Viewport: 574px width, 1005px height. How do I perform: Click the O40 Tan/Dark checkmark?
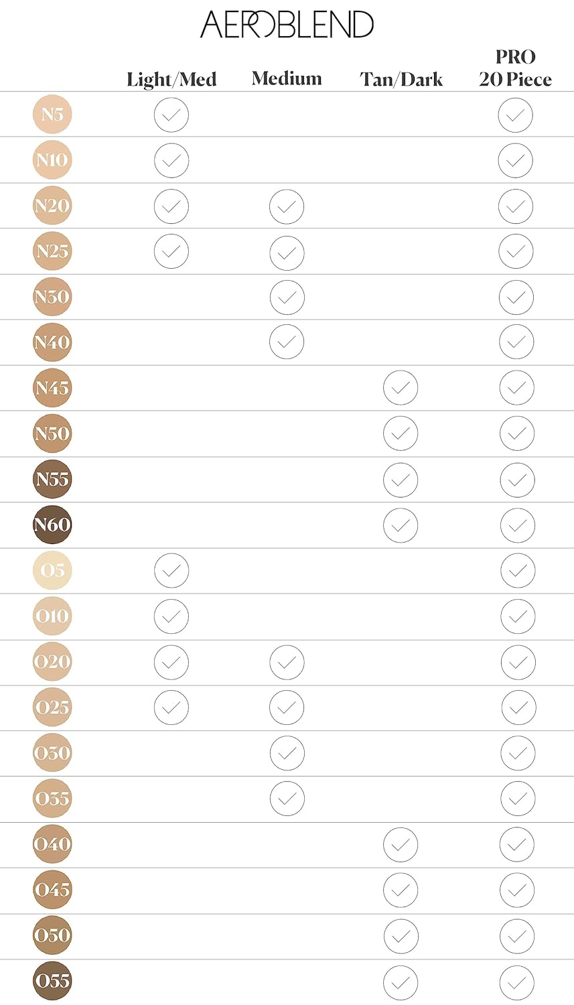[401, 844]
